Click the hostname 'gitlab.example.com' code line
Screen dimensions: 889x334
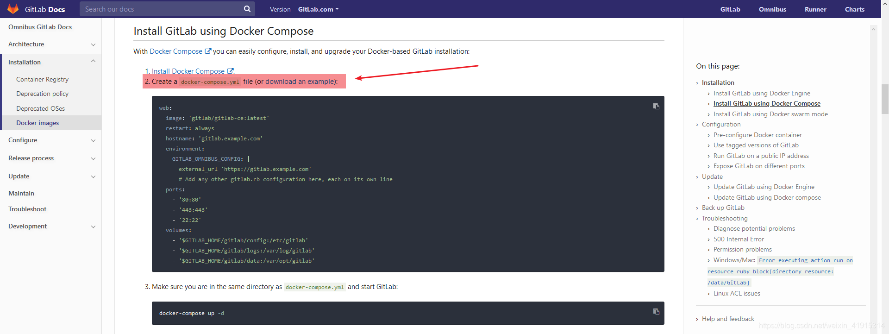[214, 139]
